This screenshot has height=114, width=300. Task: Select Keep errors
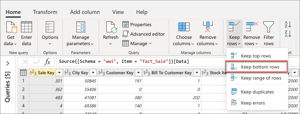257,103
